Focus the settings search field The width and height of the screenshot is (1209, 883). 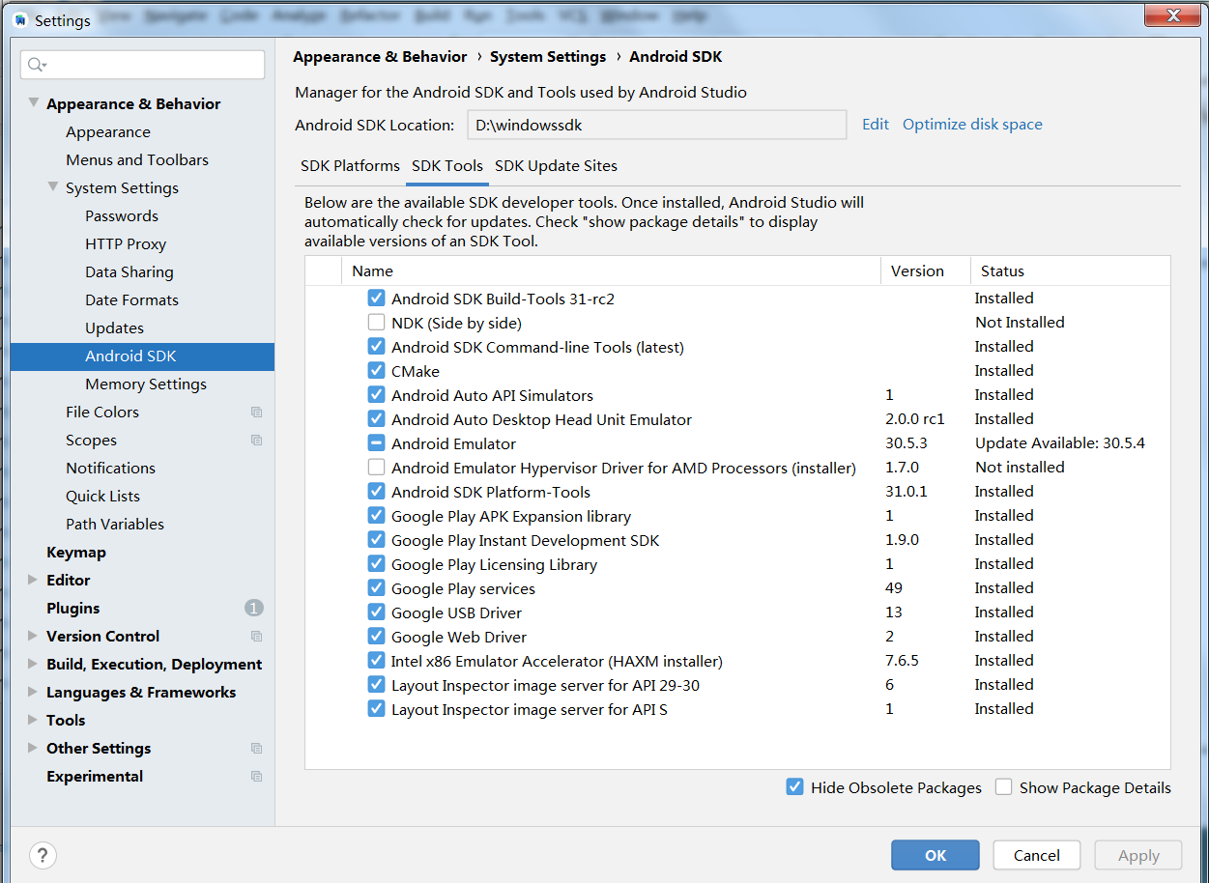tap(143, 65)
